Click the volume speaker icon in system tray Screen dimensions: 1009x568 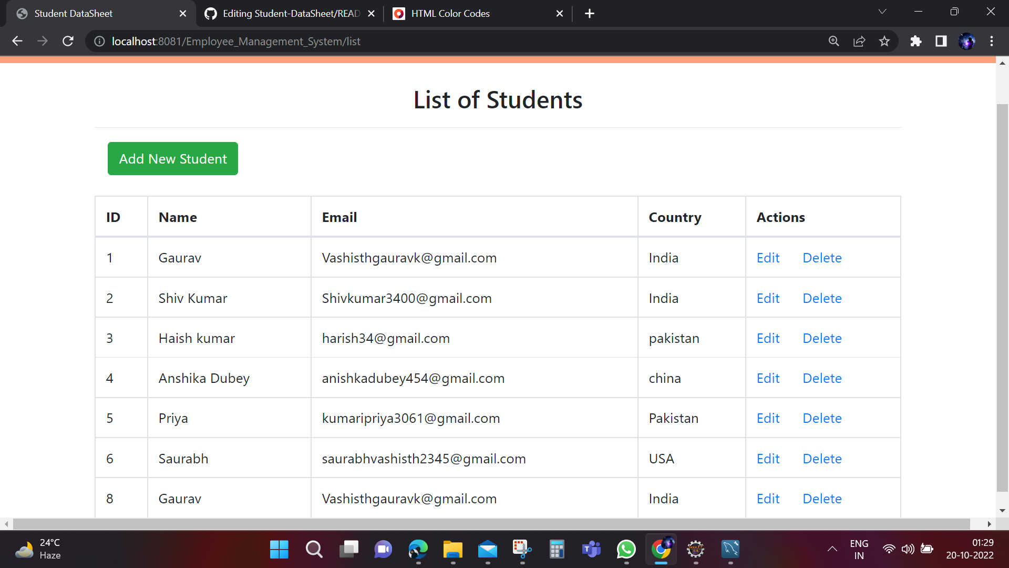(909, 550)
